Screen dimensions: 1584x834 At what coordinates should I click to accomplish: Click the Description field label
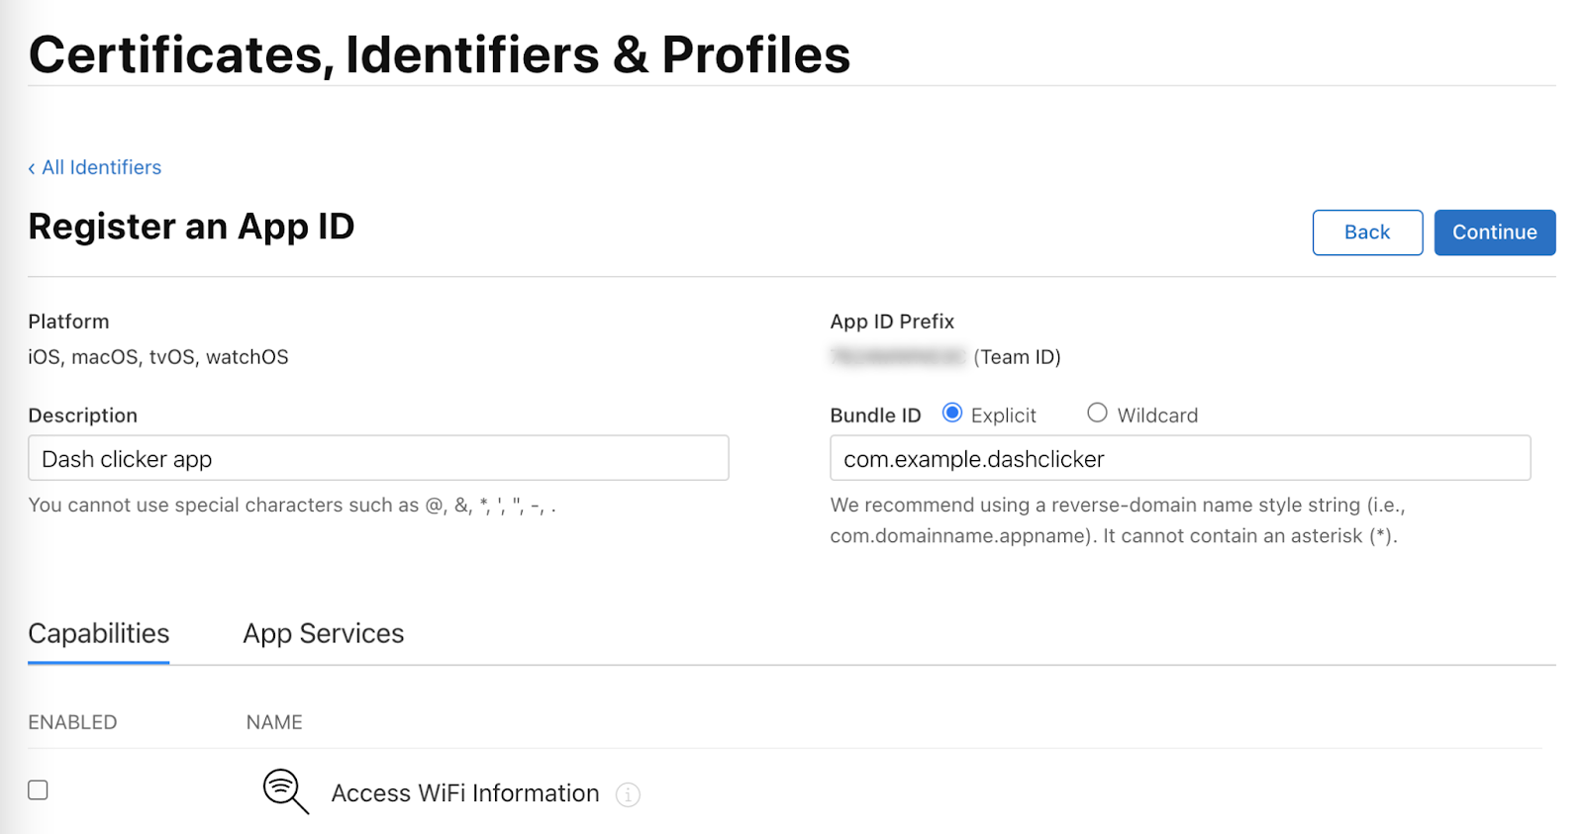coord(83,416)
